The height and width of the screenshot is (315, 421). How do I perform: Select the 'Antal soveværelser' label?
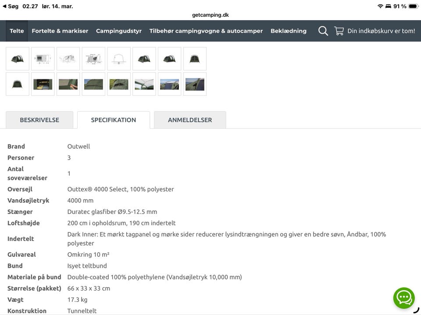coord(27,173)
